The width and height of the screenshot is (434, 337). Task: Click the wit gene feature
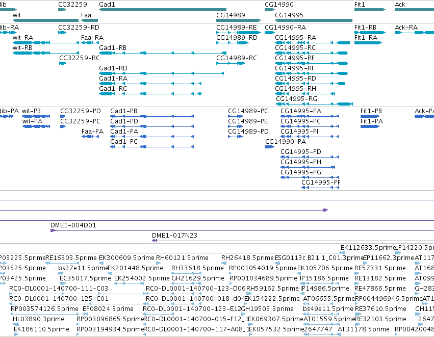coord(46,20)
